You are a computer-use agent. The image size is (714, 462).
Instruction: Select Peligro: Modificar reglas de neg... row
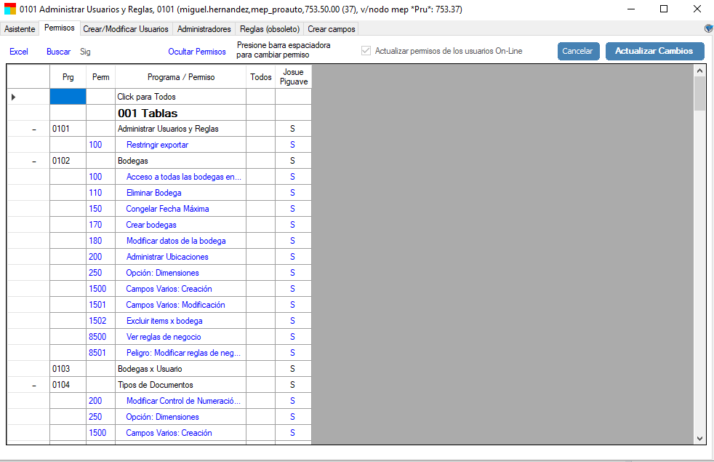181,353
